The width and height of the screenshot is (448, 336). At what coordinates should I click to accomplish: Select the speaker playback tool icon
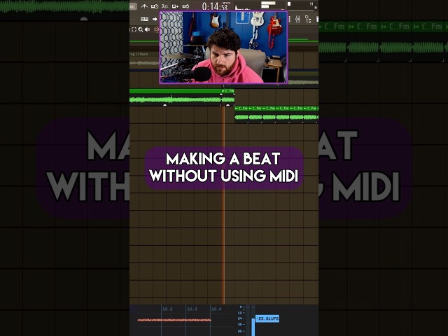point(148,29)
